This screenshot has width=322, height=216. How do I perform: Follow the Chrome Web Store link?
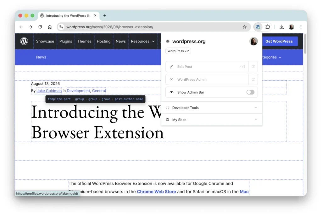[156, 191]
